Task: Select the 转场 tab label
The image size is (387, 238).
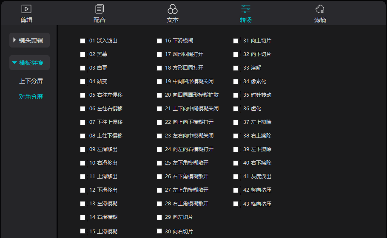Action: [x=245, y=20]
